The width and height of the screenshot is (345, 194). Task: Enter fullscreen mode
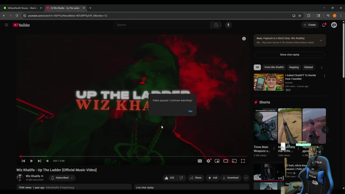[243, 161]
